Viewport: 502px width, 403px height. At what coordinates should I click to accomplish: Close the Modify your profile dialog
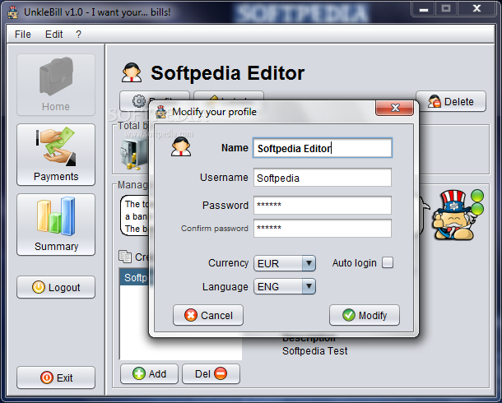click(x=395, y=108)
